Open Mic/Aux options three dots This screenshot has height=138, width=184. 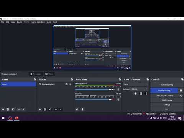point(118,100)
